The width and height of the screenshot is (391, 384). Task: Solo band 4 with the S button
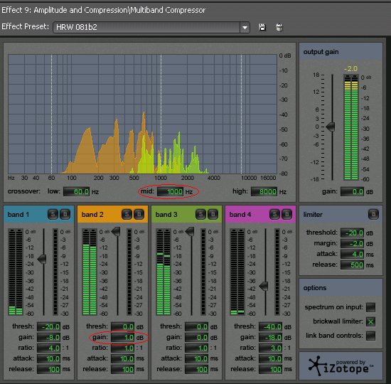(x=274, y=214)
